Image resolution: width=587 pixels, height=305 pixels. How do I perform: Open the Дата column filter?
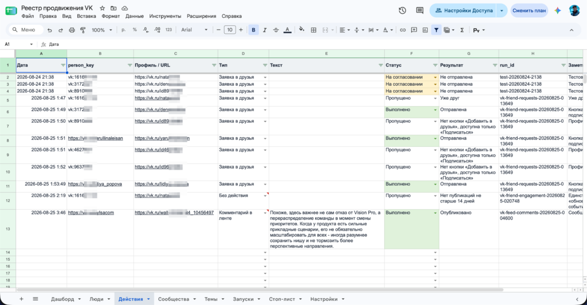pos(63,65)
